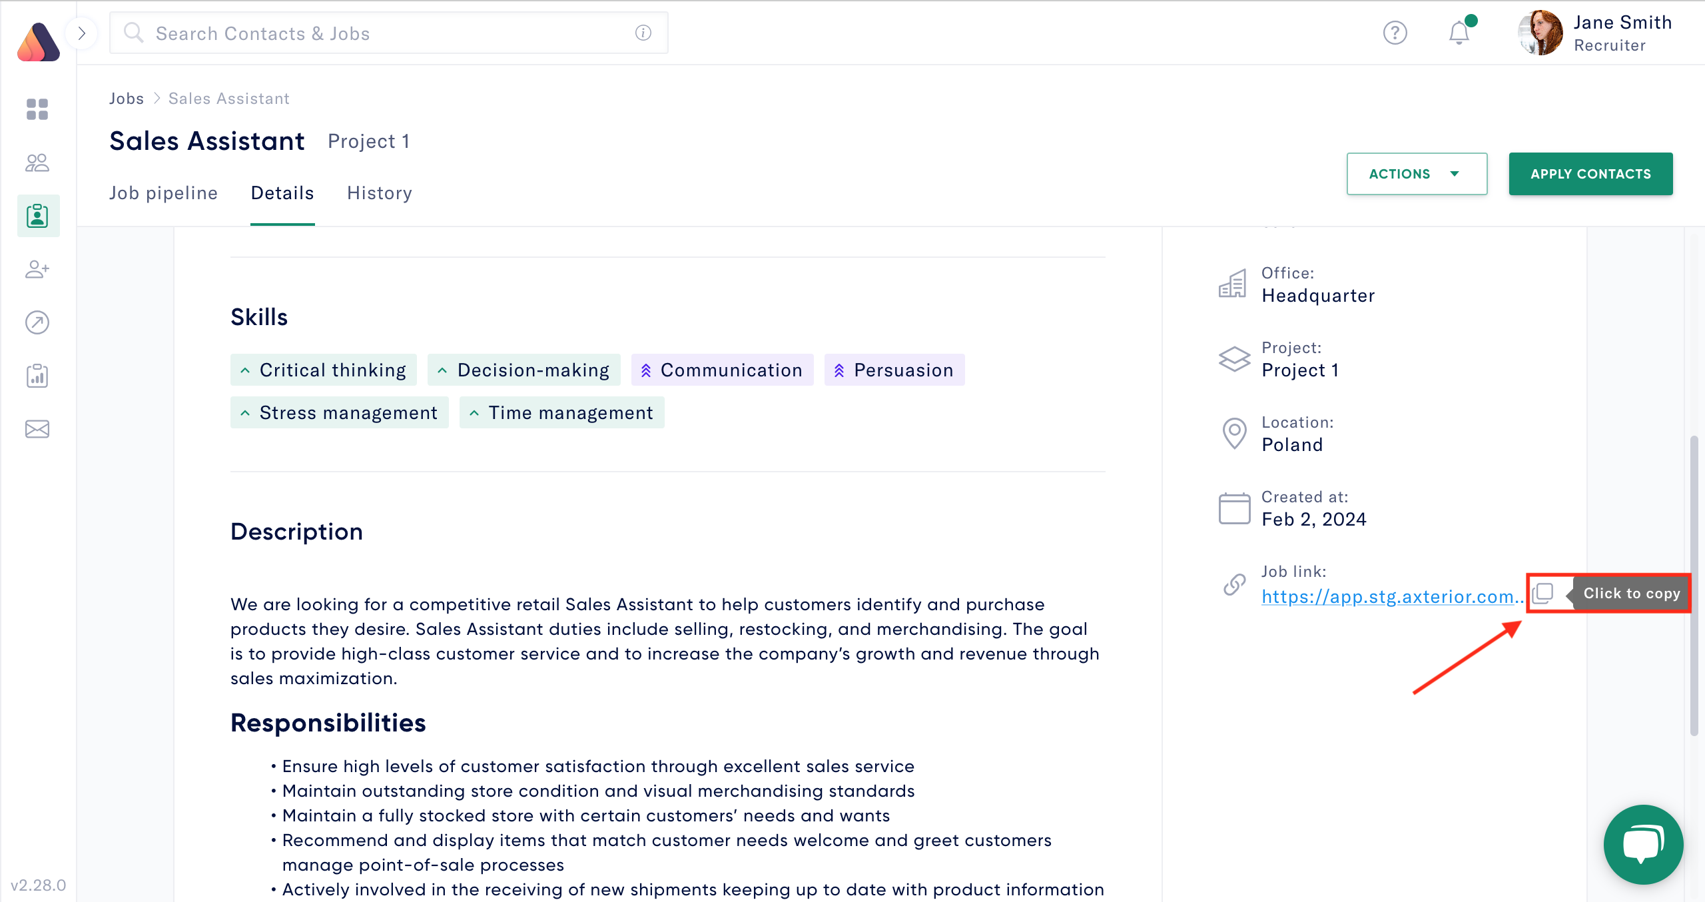Click the Apply Contacts button
Viewport: 1705px width, 902px height.
click(x=1591, y=174)
